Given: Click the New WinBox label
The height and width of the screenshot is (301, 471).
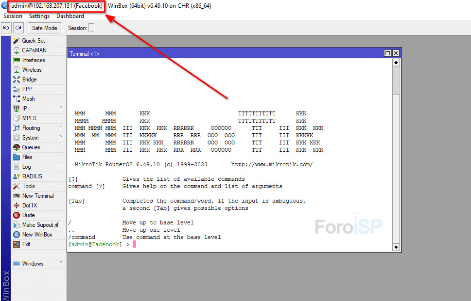Looking at the screenshot, I should point(37,235).
